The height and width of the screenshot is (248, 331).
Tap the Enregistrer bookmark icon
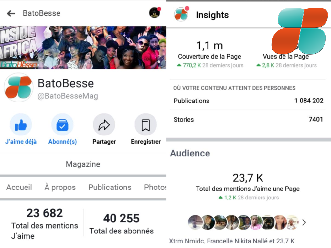click(x=145, y=124)
